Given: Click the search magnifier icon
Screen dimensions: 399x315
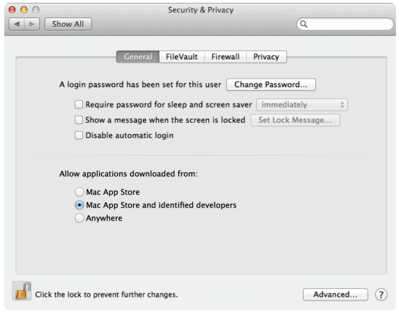Looking at the screenshot, I should coord(304,24).
